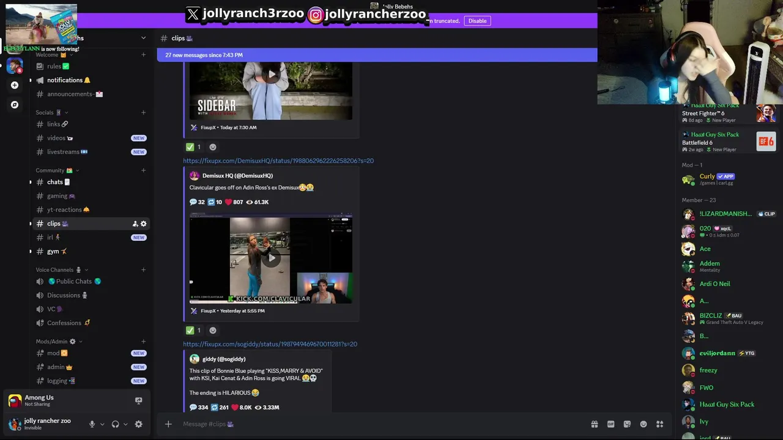The image size is (783, 440).
Task: Jump to 27 new messages banner
Action: [x=377, y=55]
